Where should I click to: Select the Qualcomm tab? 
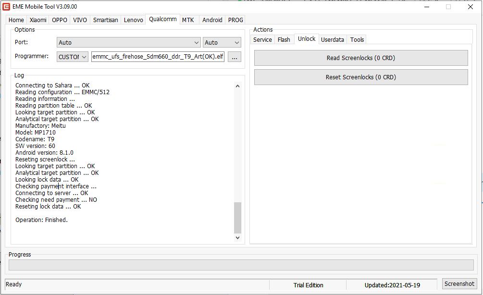tap(162, 19)
